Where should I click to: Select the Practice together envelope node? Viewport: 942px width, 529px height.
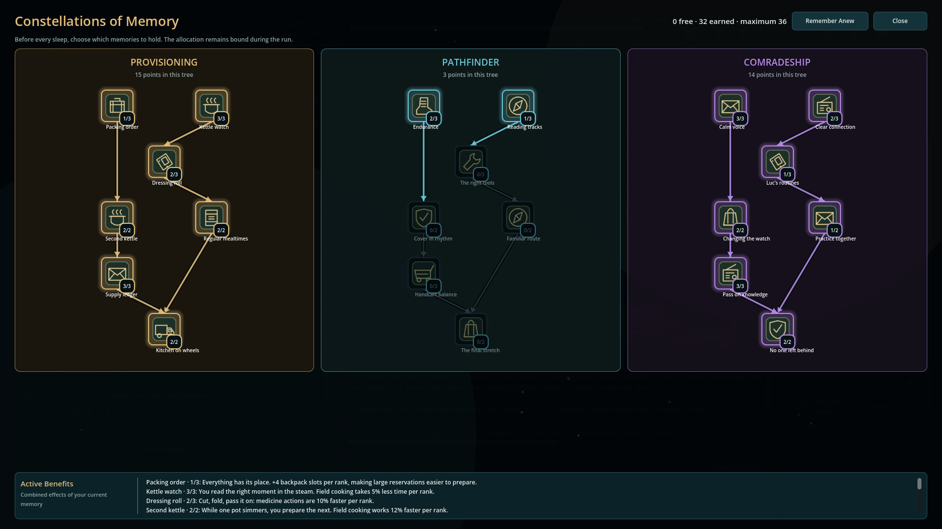pos(824,217)
